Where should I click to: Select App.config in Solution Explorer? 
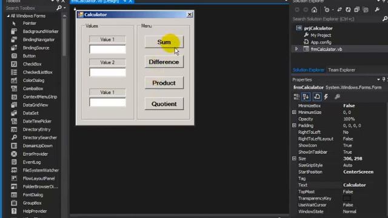click(321, 42)
